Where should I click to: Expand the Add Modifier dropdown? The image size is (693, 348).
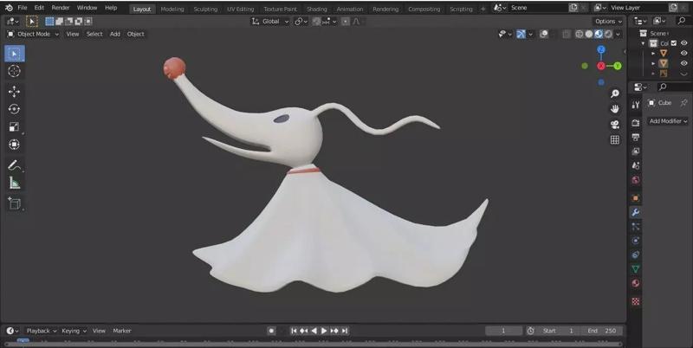[668, 121]
